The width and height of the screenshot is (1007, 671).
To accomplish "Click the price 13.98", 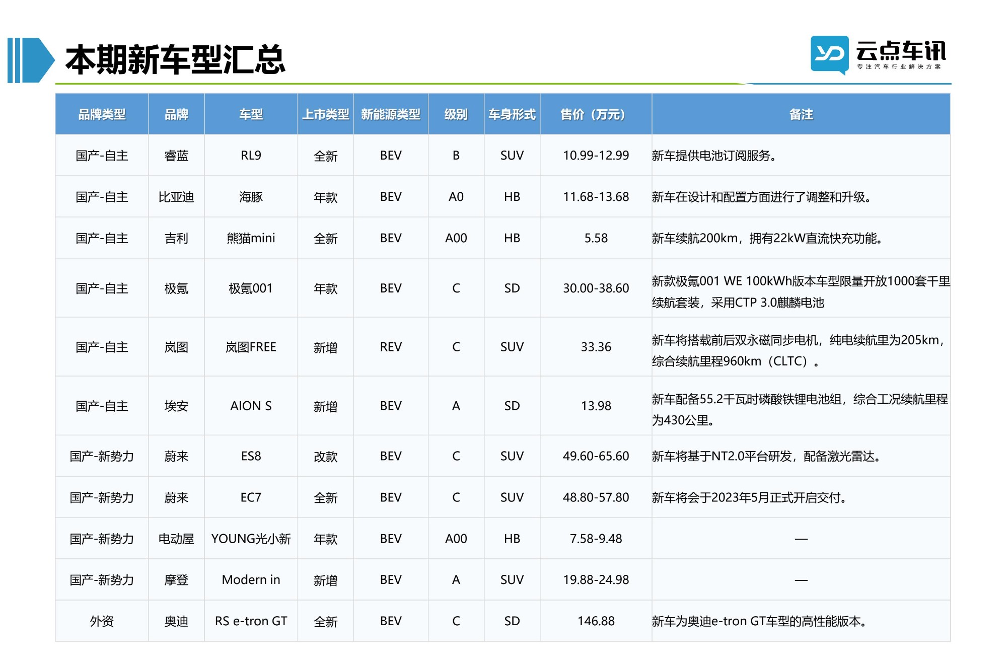I will tap(596, 406).
